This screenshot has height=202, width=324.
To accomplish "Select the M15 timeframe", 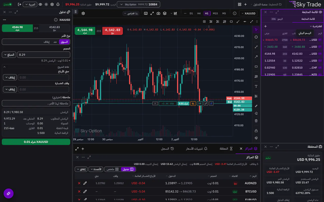I will [x=215, y=13].
